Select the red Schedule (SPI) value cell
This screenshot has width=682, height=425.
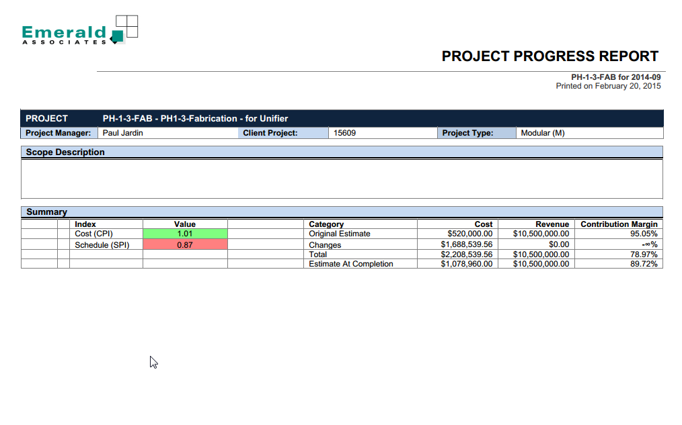click(x=185, y=245)
